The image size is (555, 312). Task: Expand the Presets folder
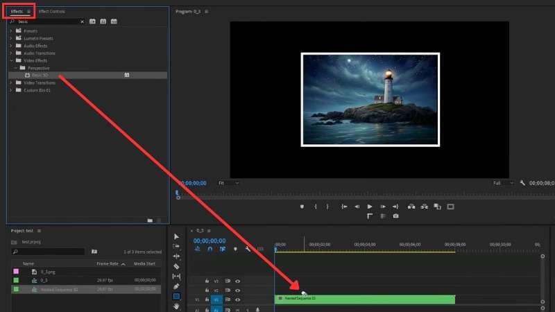click(x=10, y=31)
